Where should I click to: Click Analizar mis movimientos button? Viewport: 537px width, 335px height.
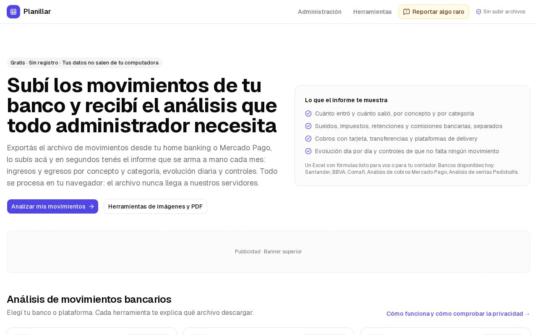[52, 206]
